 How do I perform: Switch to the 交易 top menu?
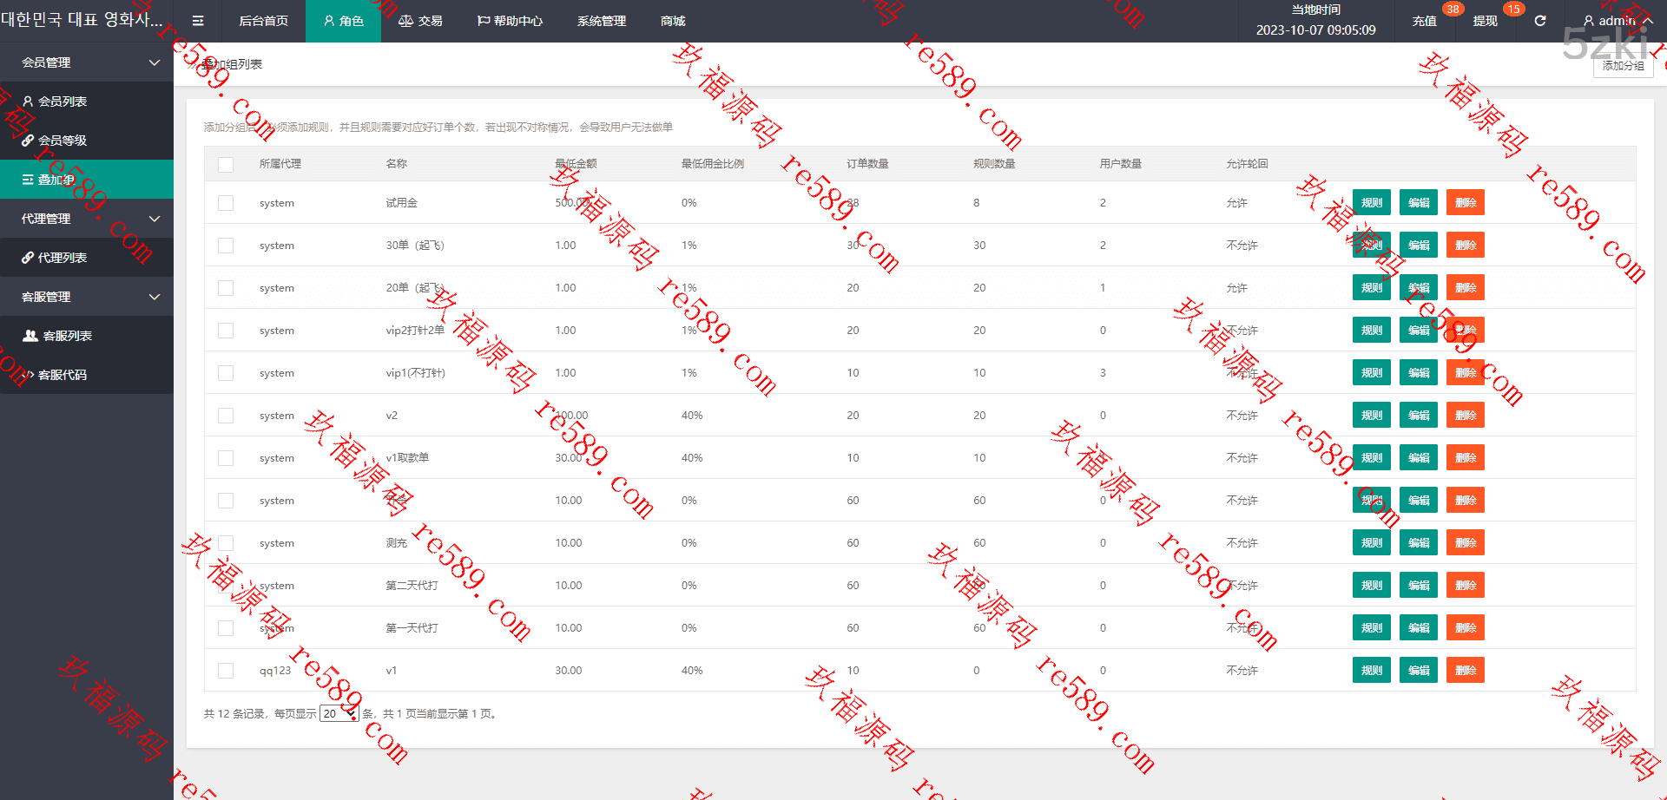coord(421,21)
